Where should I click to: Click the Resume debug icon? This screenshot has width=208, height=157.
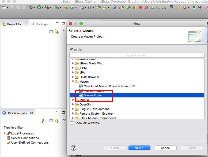[x=129, y=7]
